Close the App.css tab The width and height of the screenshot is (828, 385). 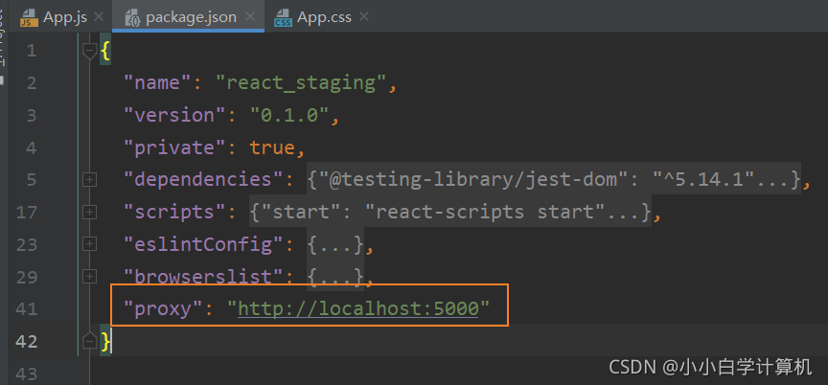coord(363,16)
